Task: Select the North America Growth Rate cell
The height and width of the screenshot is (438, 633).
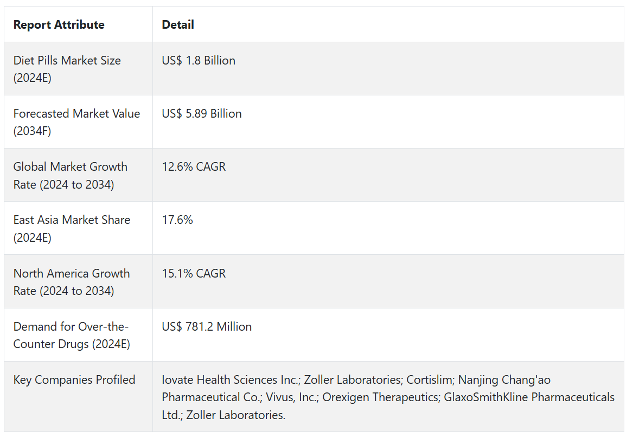Action: pos(72,282)
